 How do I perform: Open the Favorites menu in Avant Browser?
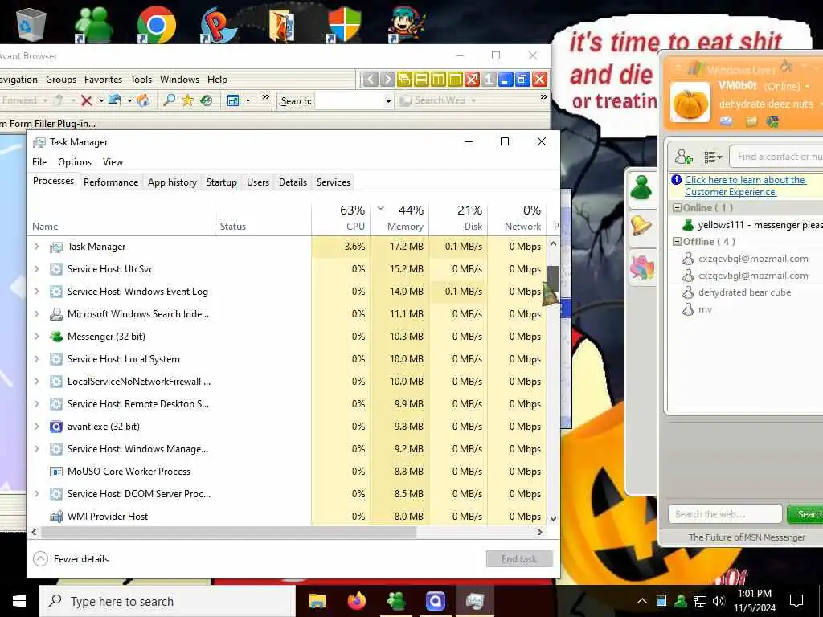pyautogui.click(x=103, y=80)
